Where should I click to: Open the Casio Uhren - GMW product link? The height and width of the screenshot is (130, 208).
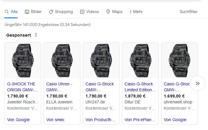59,87
